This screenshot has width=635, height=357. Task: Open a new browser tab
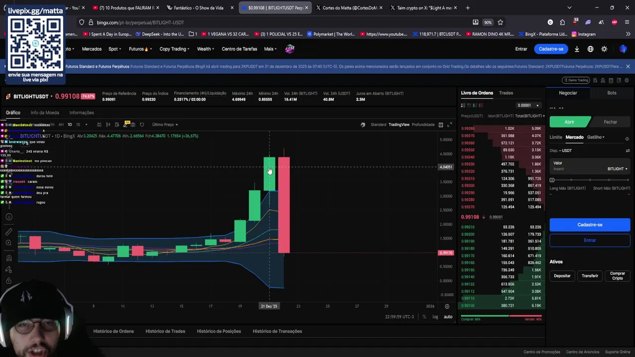click(x=468, y=8)
